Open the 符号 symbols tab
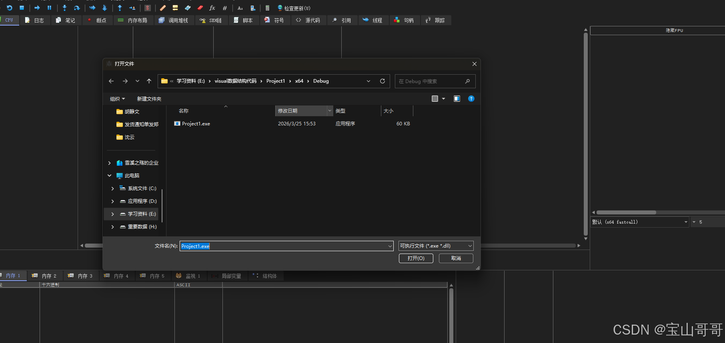 pyautogui.click(x=275, y=20)
